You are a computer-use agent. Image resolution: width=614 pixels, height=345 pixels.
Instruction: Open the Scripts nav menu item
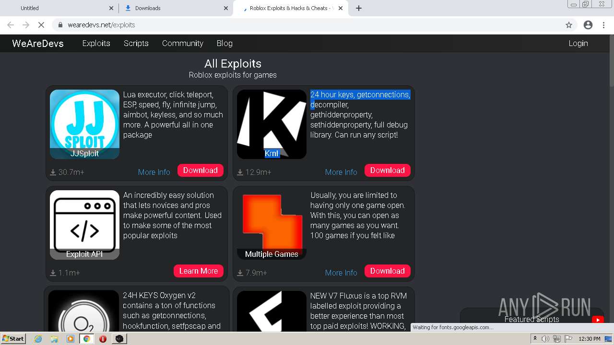[x=136, y=43]
